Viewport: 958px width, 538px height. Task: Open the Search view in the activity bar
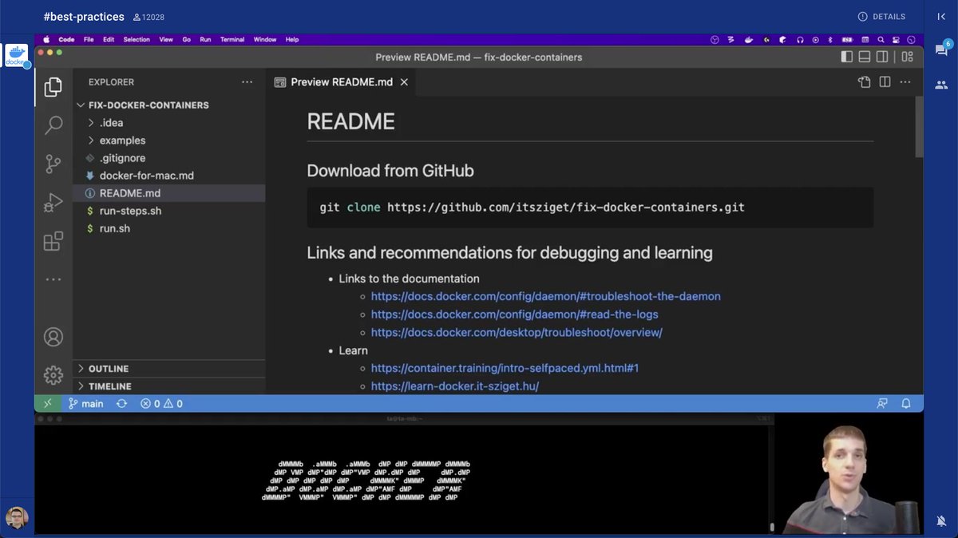[x=53, y=125]
